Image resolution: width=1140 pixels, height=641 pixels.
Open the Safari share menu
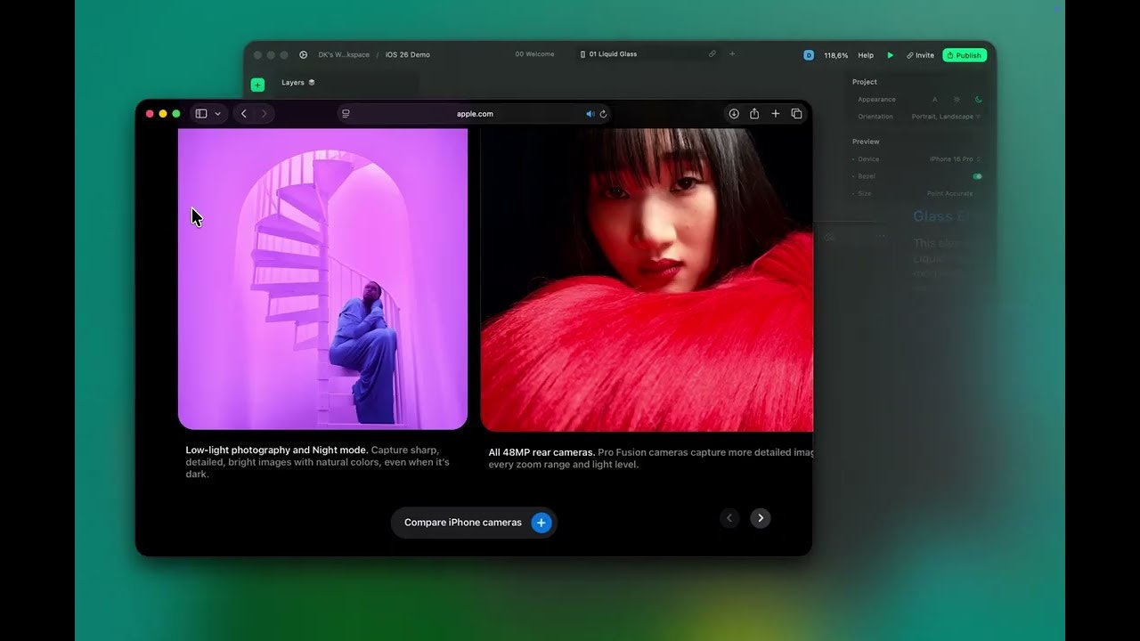(x=754, y=114)
